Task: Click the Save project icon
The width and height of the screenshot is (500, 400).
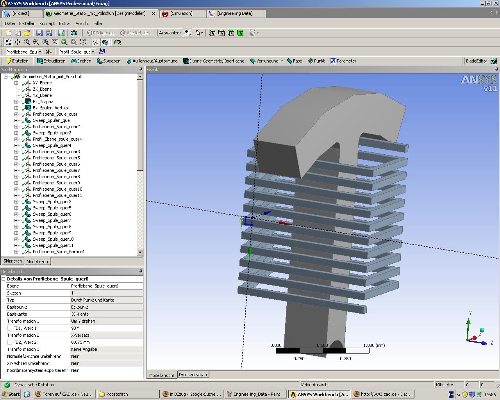Action: click(x=39, y=33)
